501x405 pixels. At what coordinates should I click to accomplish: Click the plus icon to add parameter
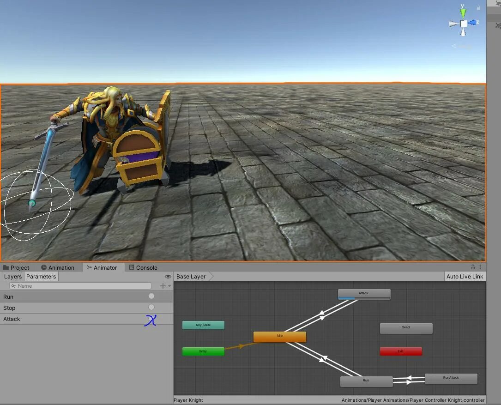[163, 286]
